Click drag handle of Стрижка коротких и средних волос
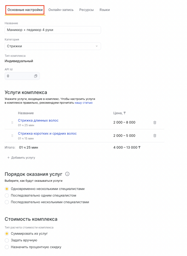 click(12, 135)
